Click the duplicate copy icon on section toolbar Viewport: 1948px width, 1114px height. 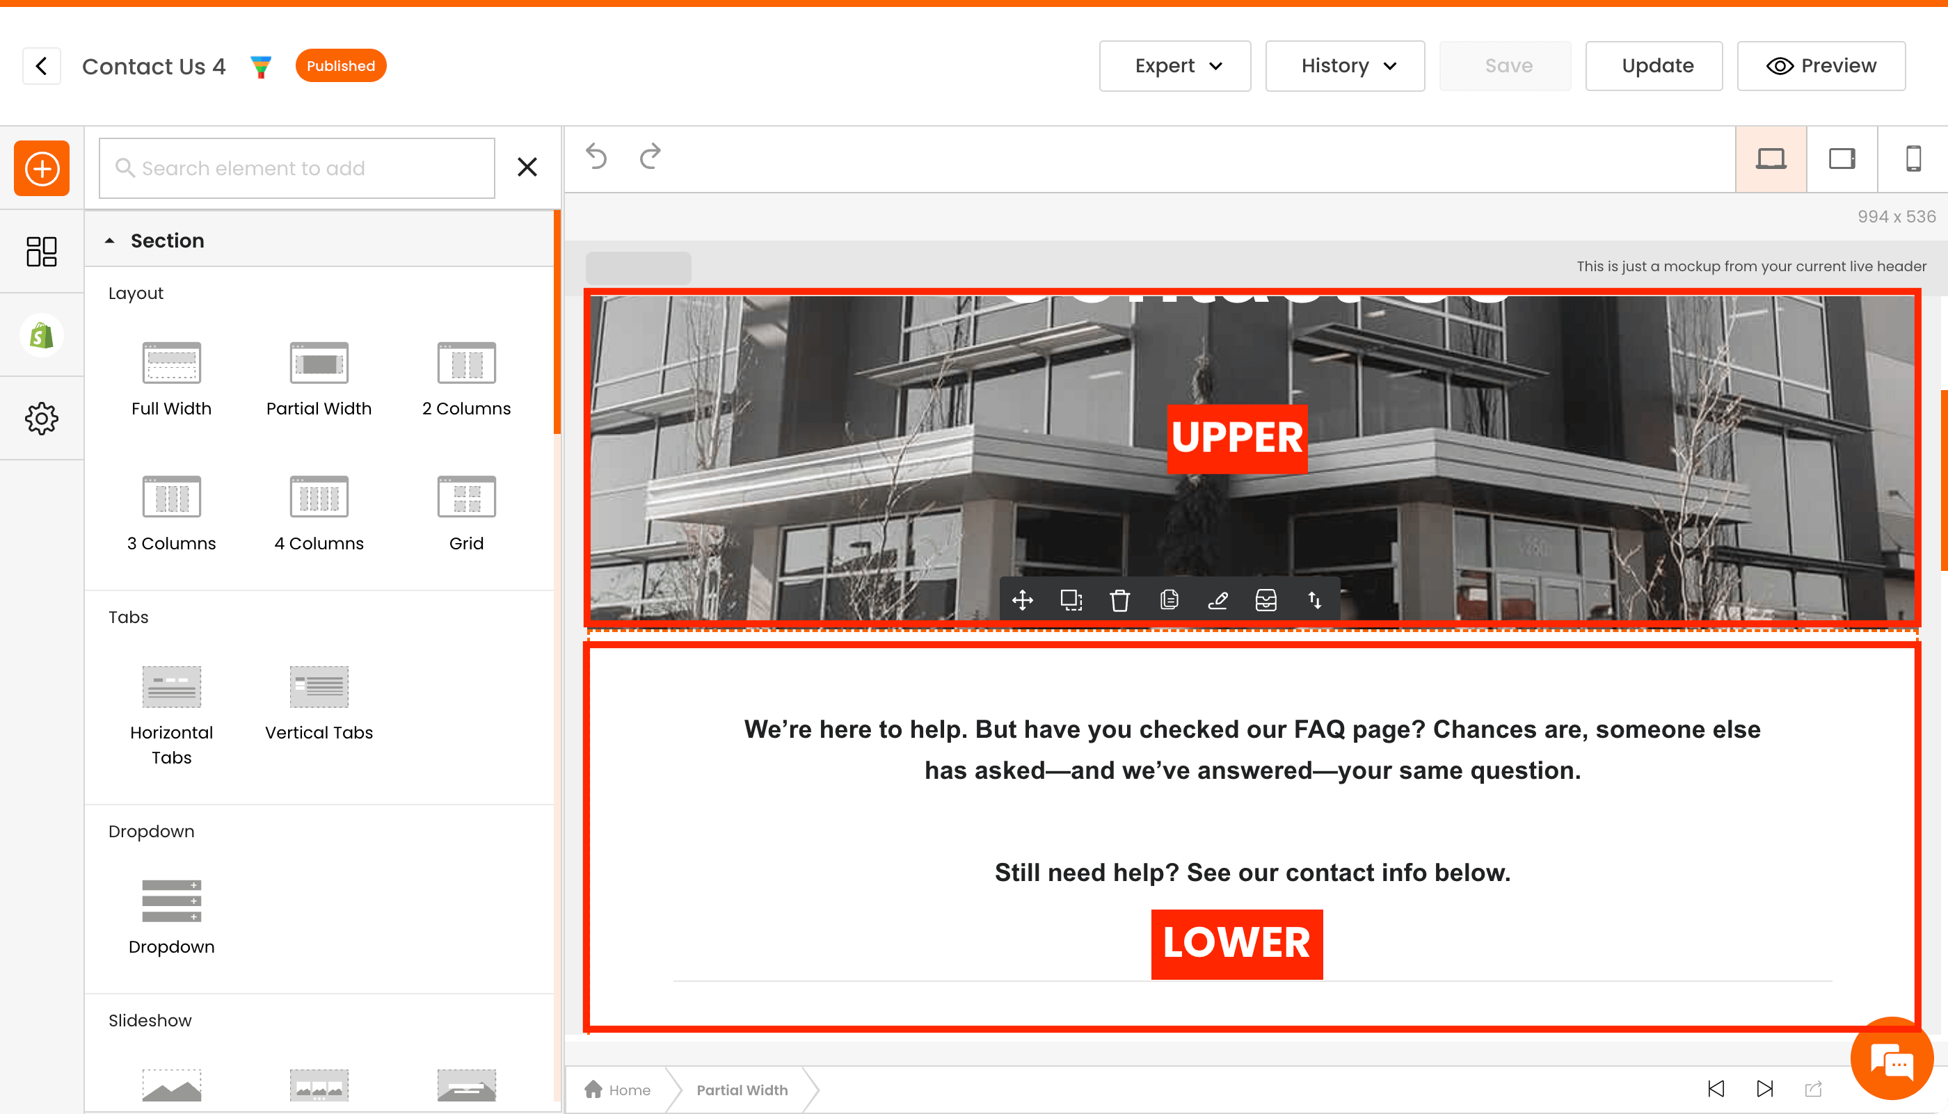click(1169, 601)
